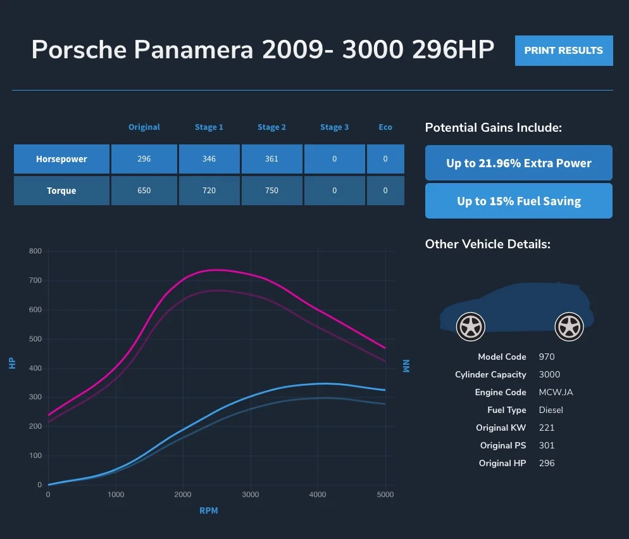
Task: Click the Engine Code value MCW.JA
Action: click(x=556, y=392)
